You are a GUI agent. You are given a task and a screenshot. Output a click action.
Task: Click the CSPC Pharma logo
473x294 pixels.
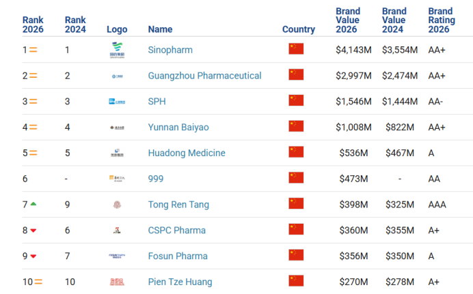(x=117, y=231)
